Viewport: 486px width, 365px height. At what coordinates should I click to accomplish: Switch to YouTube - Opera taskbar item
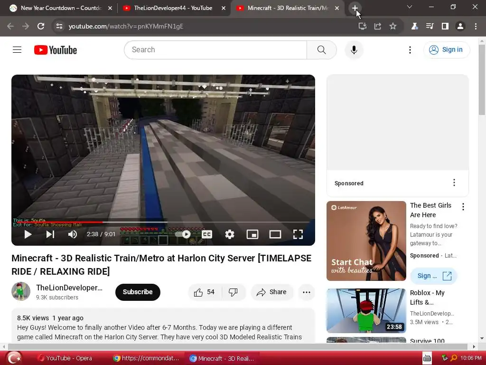[65, 358]
